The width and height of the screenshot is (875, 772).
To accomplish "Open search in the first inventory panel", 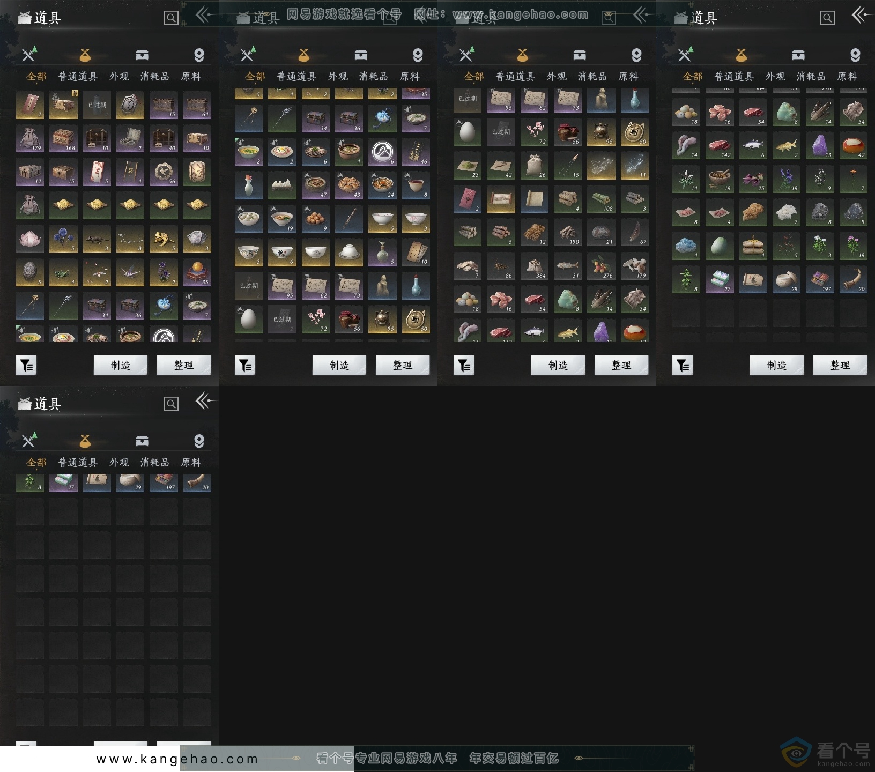I will pyautogui.click(x=171, y=18).
